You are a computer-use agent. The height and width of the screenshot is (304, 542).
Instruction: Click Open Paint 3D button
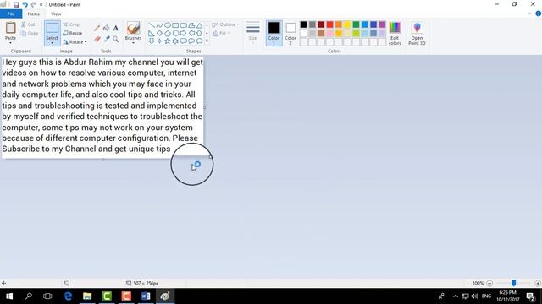click(x=417, y=33)
